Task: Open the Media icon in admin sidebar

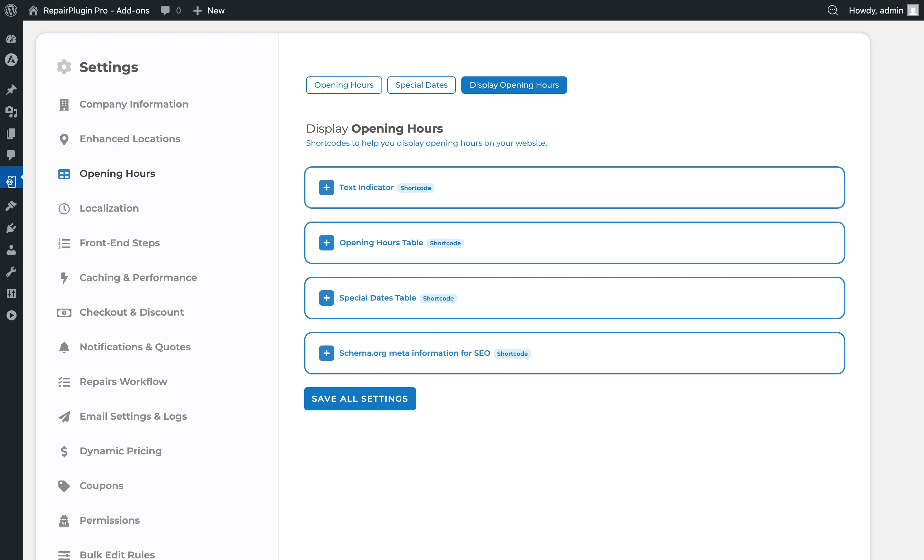Action: click(11, 111)
